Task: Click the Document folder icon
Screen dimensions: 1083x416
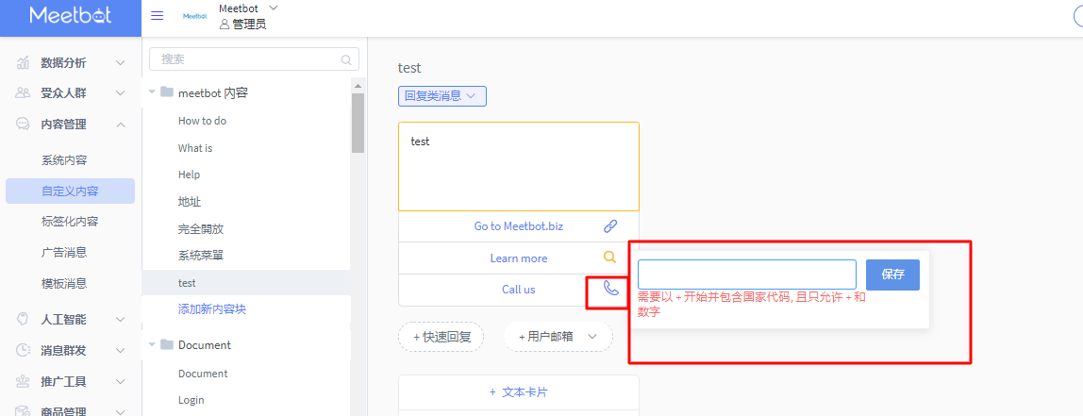Action: click(x=166, y=344)
